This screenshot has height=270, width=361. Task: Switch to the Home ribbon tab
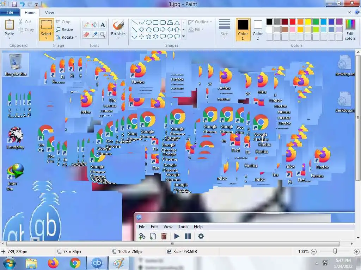pos(30,13)
